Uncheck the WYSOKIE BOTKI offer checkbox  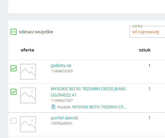pyautogui.click(x=13, y=92)
